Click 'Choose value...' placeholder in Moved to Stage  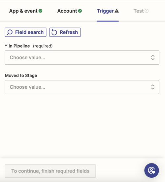(27, 87)
